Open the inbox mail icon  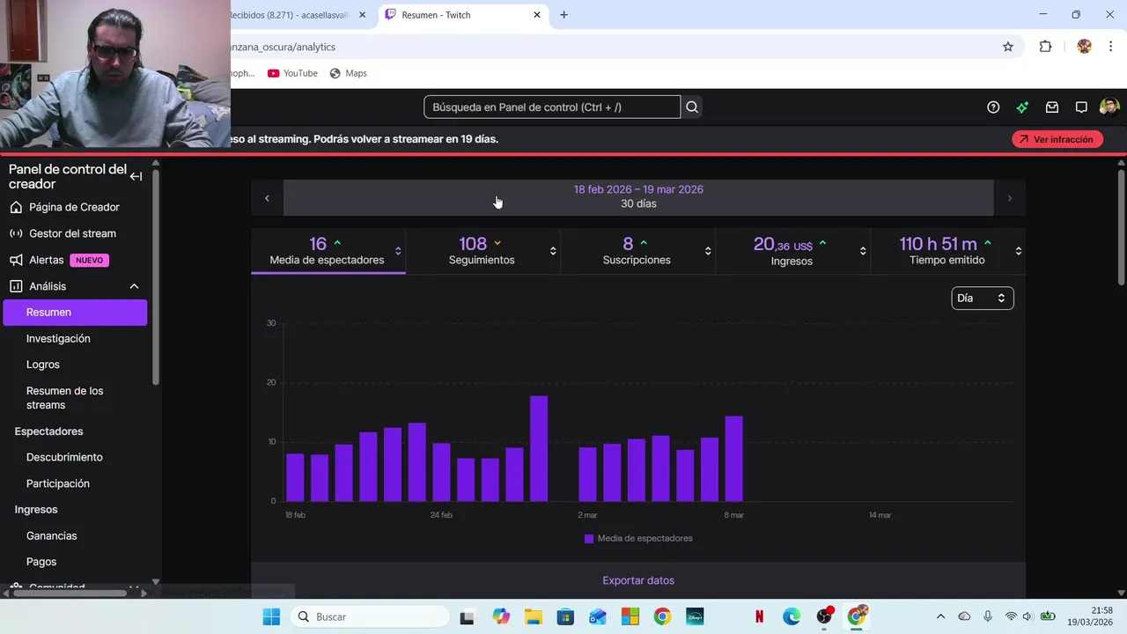click(x=1052, y=107)
